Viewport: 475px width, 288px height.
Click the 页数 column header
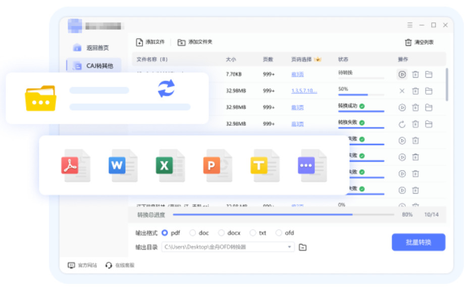[x=268, y=60]
